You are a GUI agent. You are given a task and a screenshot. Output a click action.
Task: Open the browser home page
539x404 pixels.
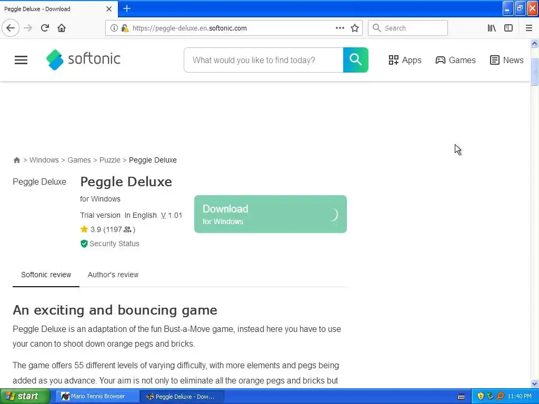(62, 28)
